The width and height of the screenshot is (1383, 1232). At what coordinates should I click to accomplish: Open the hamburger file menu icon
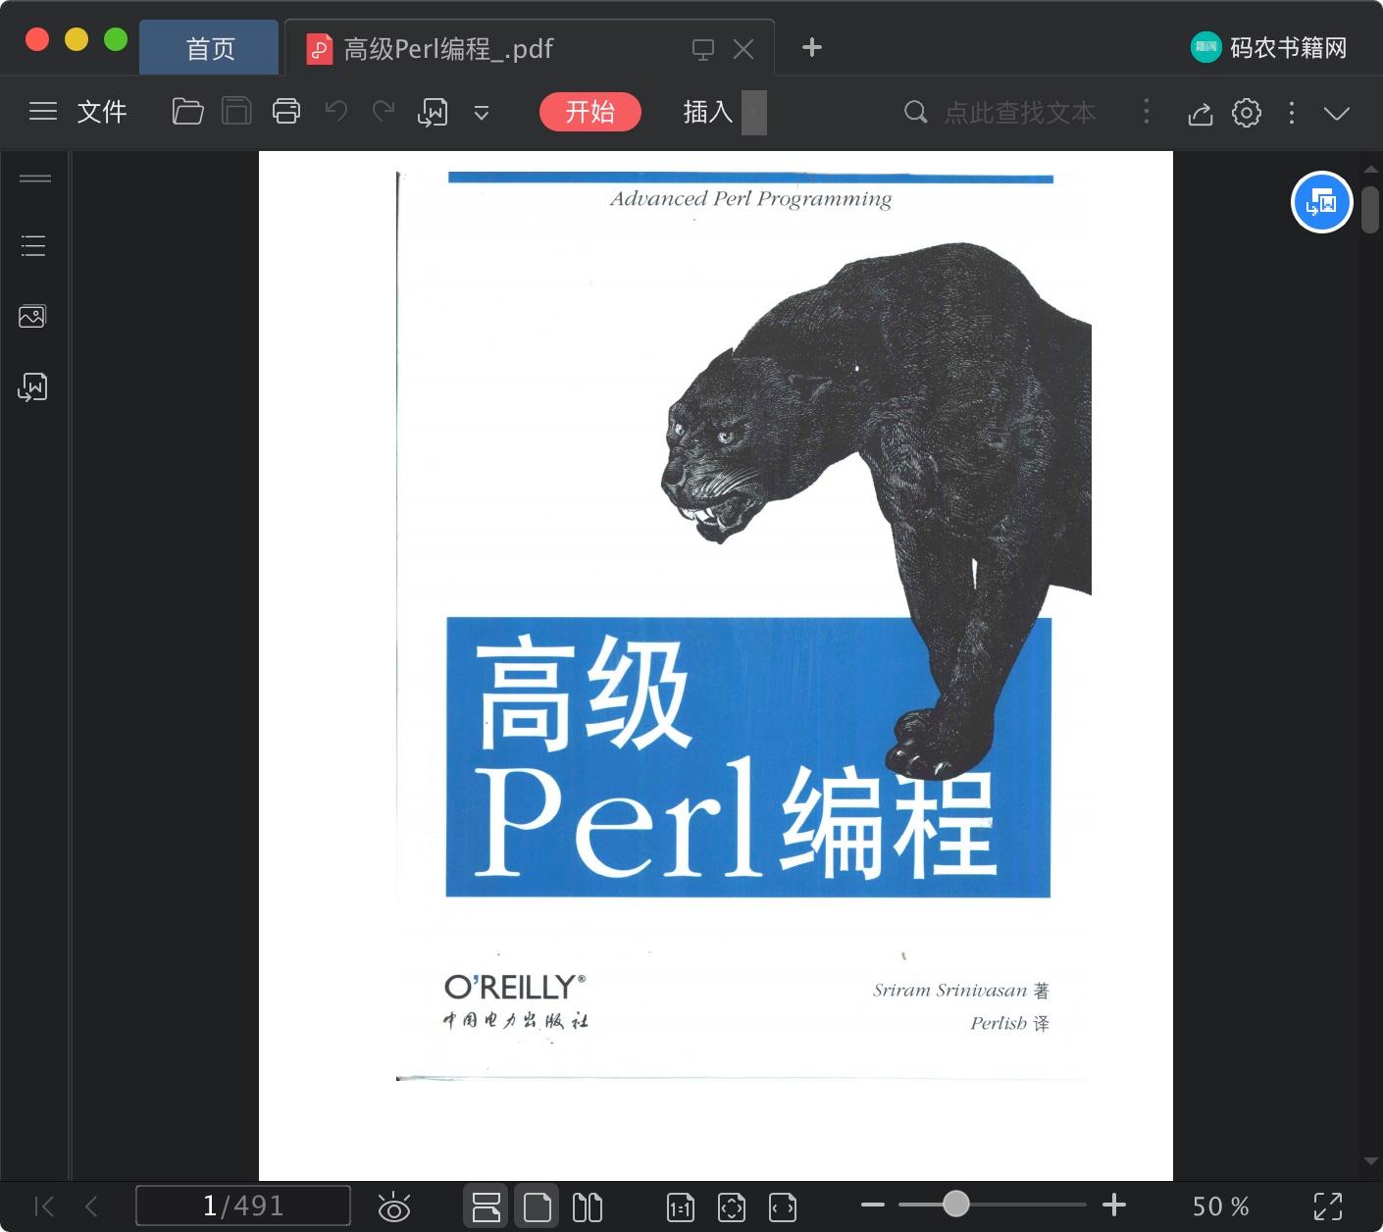(43, 112)
